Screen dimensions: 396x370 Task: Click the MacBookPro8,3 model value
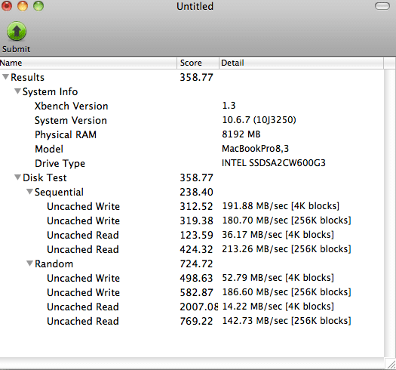[x=255, y=149]
